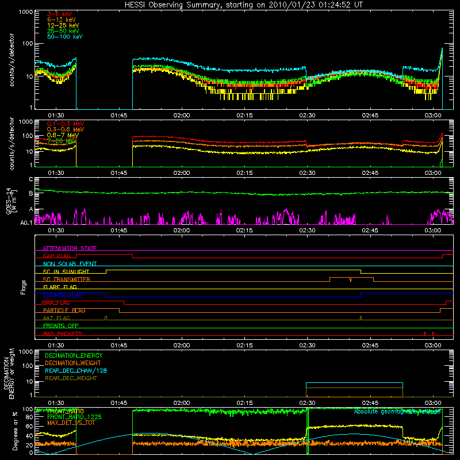Screen dimensions: 460x460
Task: Pick the 50-100 keV legend entry
Action: [65, 37]
